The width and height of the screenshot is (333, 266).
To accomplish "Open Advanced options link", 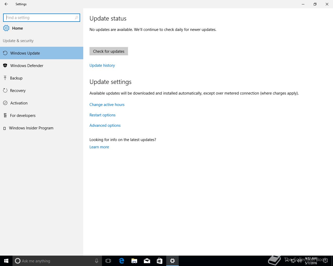I will pyautogui.click(x=105, y=125).
